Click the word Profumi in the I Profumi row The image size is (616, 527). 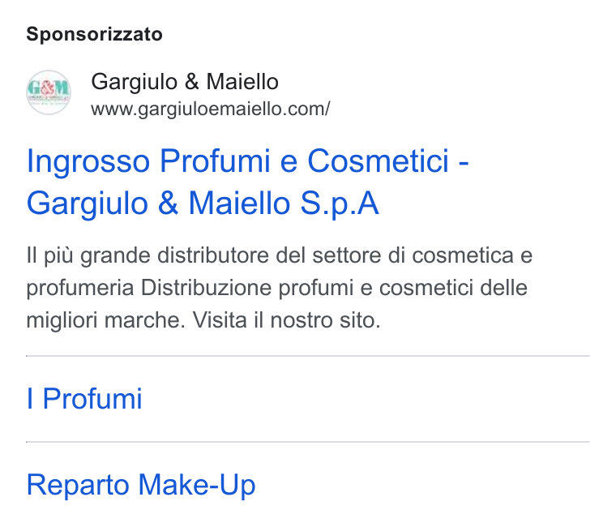[x=92, y=398]
